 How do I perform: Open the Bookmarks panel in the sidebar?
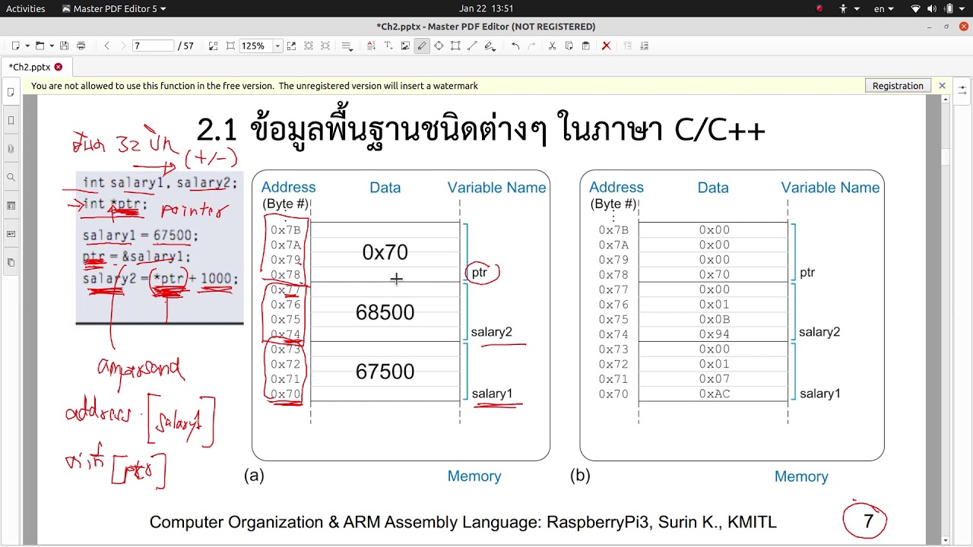tap(11, 120)
